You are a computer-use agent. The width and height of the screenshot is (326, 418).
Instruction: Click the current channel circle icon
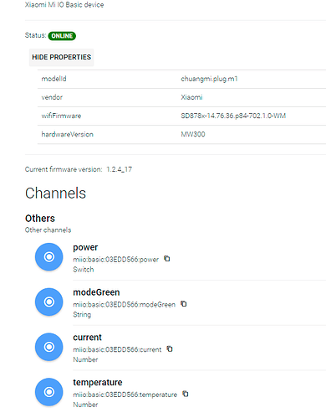point(49,347)
